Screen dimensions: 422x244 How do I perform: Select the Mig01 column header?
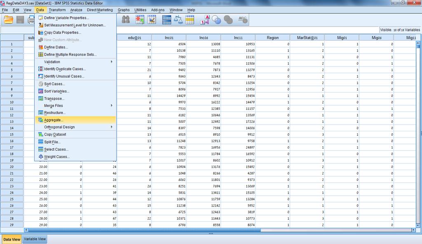pos(342,38)
